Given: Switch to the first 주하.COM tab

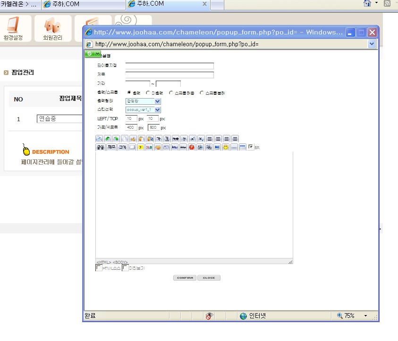Looking at the screenshot, I should [x=84, y=4].
